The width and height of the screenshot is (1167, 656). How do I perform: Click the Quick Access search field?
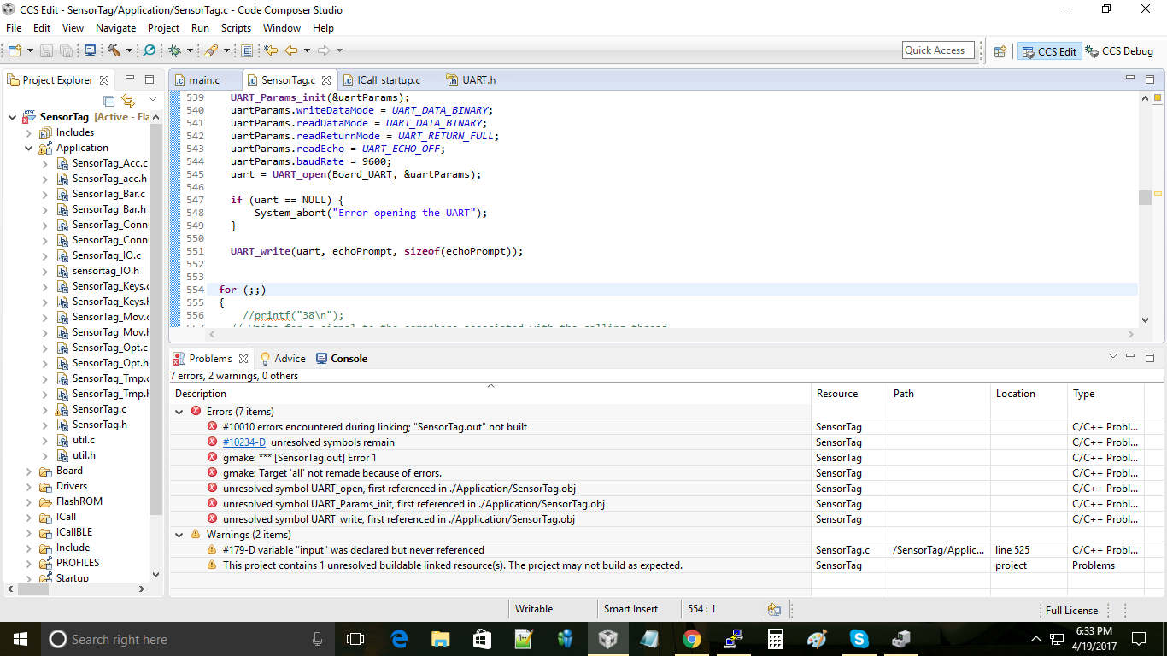tap(938, 50)
